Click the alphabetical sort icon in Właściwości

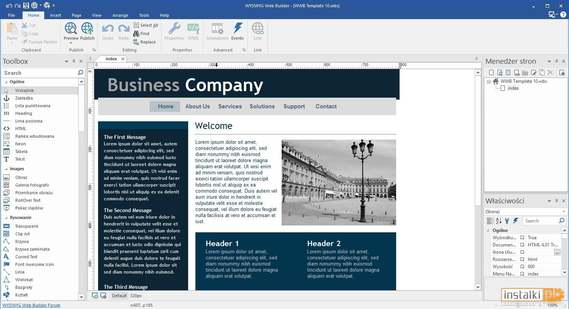[x=498, y=220]
